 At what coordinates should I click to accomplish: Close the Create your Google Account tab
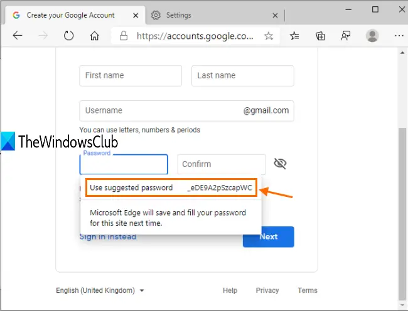[136, 16]
